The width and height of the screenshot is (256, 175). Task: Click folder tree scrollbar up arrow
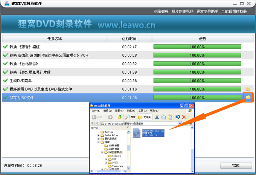[128, 132]
